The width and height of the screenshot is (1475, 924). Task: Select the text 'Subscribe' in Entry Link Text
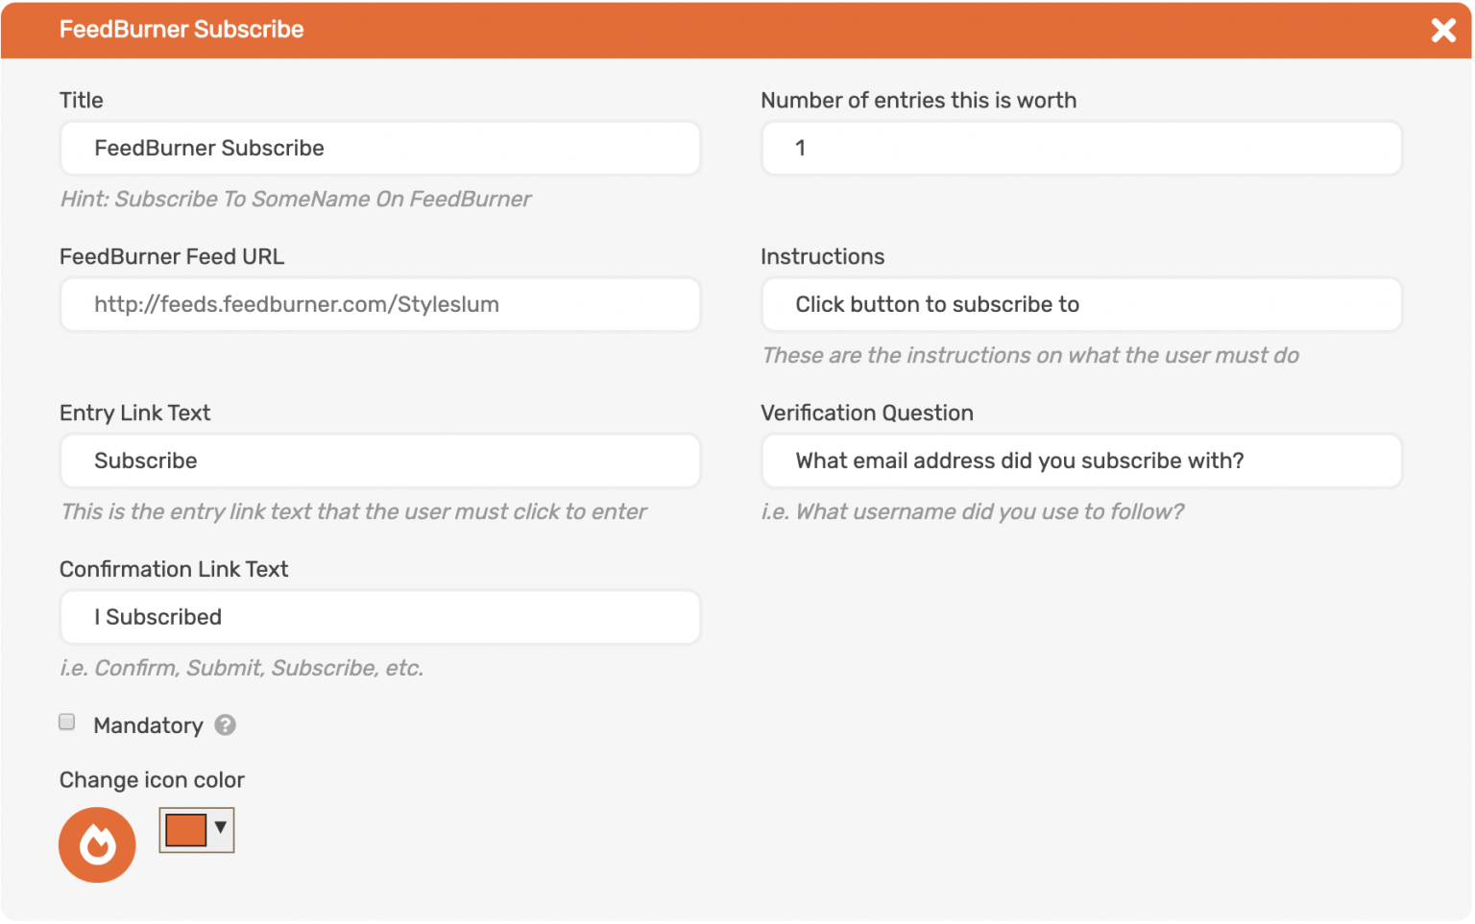click(145, 461)
